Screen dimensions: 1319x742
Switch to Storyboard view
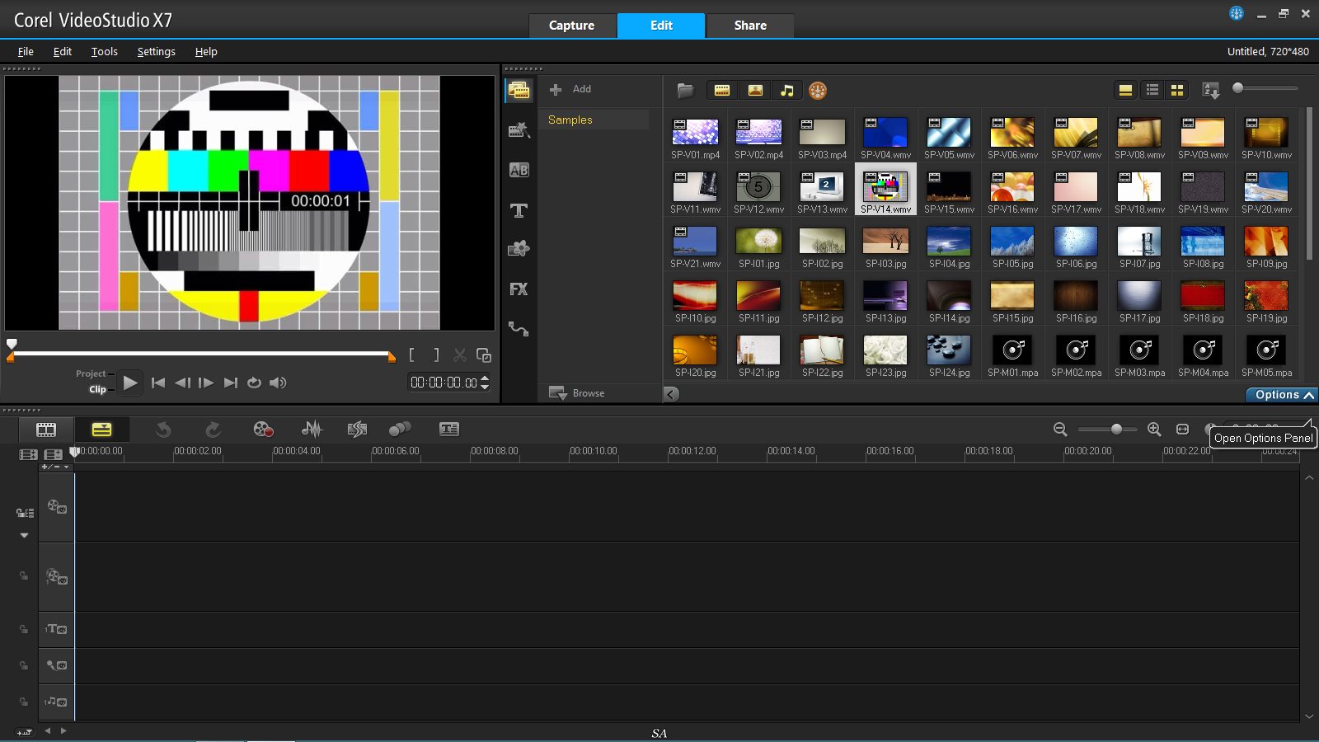(46, 429)
